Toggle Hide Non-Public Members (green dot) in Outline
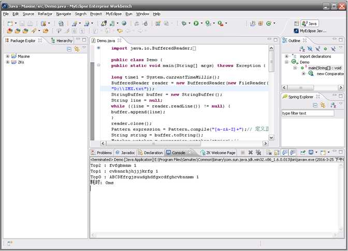 325,49
